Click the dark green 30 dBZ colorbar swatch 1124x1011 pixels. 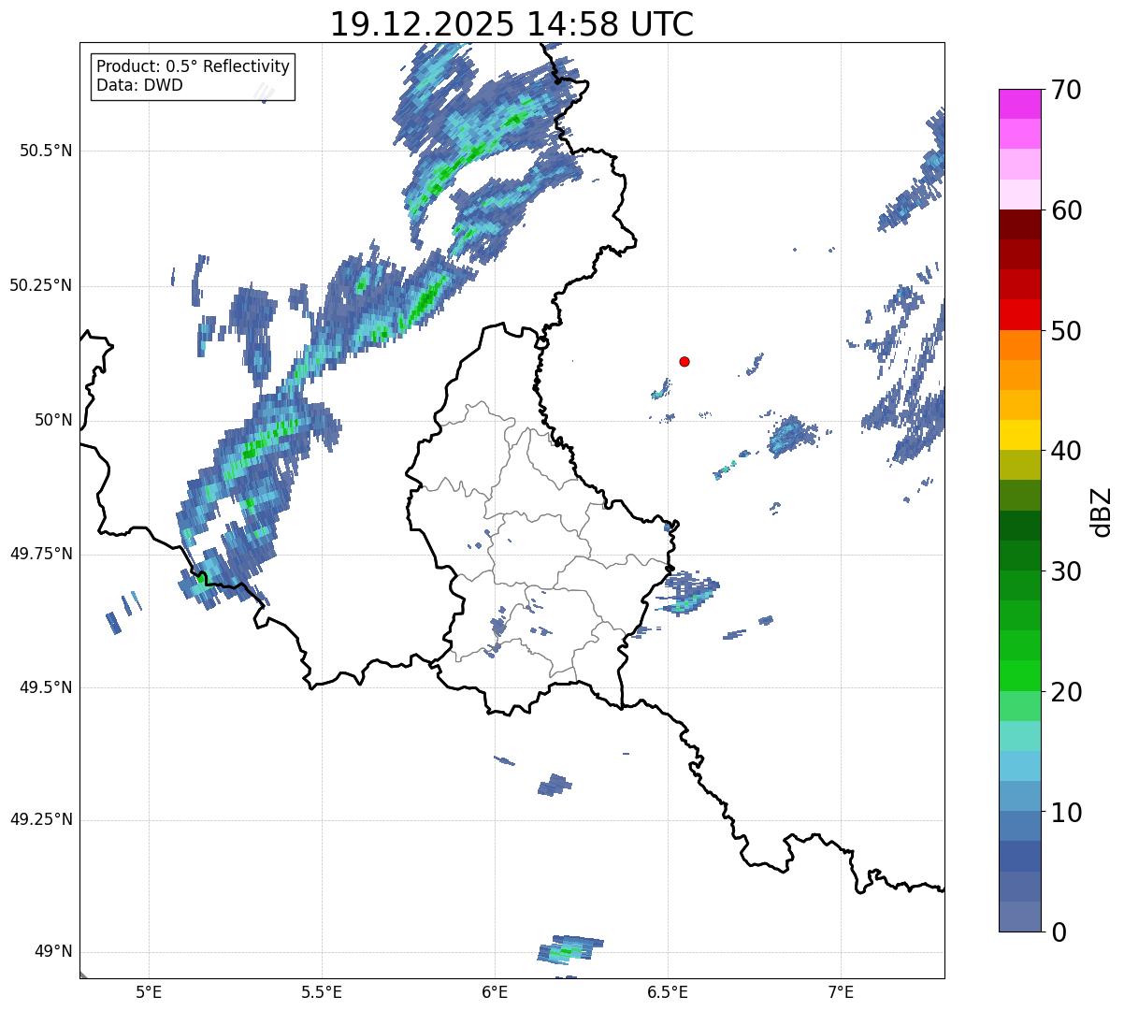pos(1020,556)
